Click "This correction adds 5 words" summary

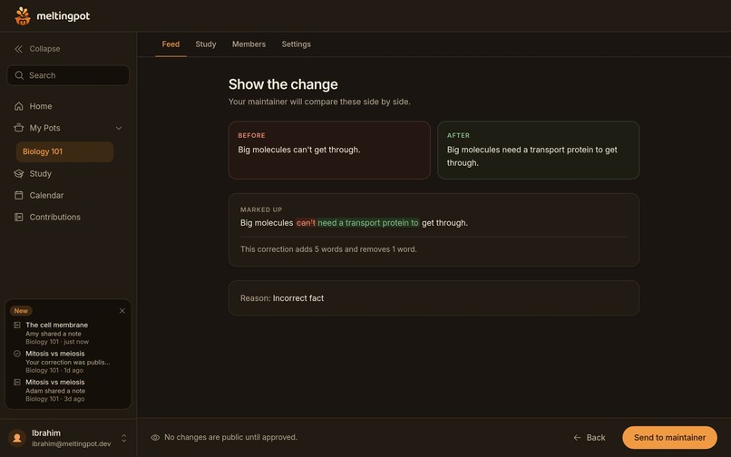pos(328,249)
